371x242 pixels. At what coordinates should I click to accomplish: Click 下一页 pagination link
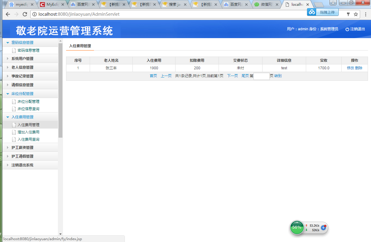click(x=232, y=76)
